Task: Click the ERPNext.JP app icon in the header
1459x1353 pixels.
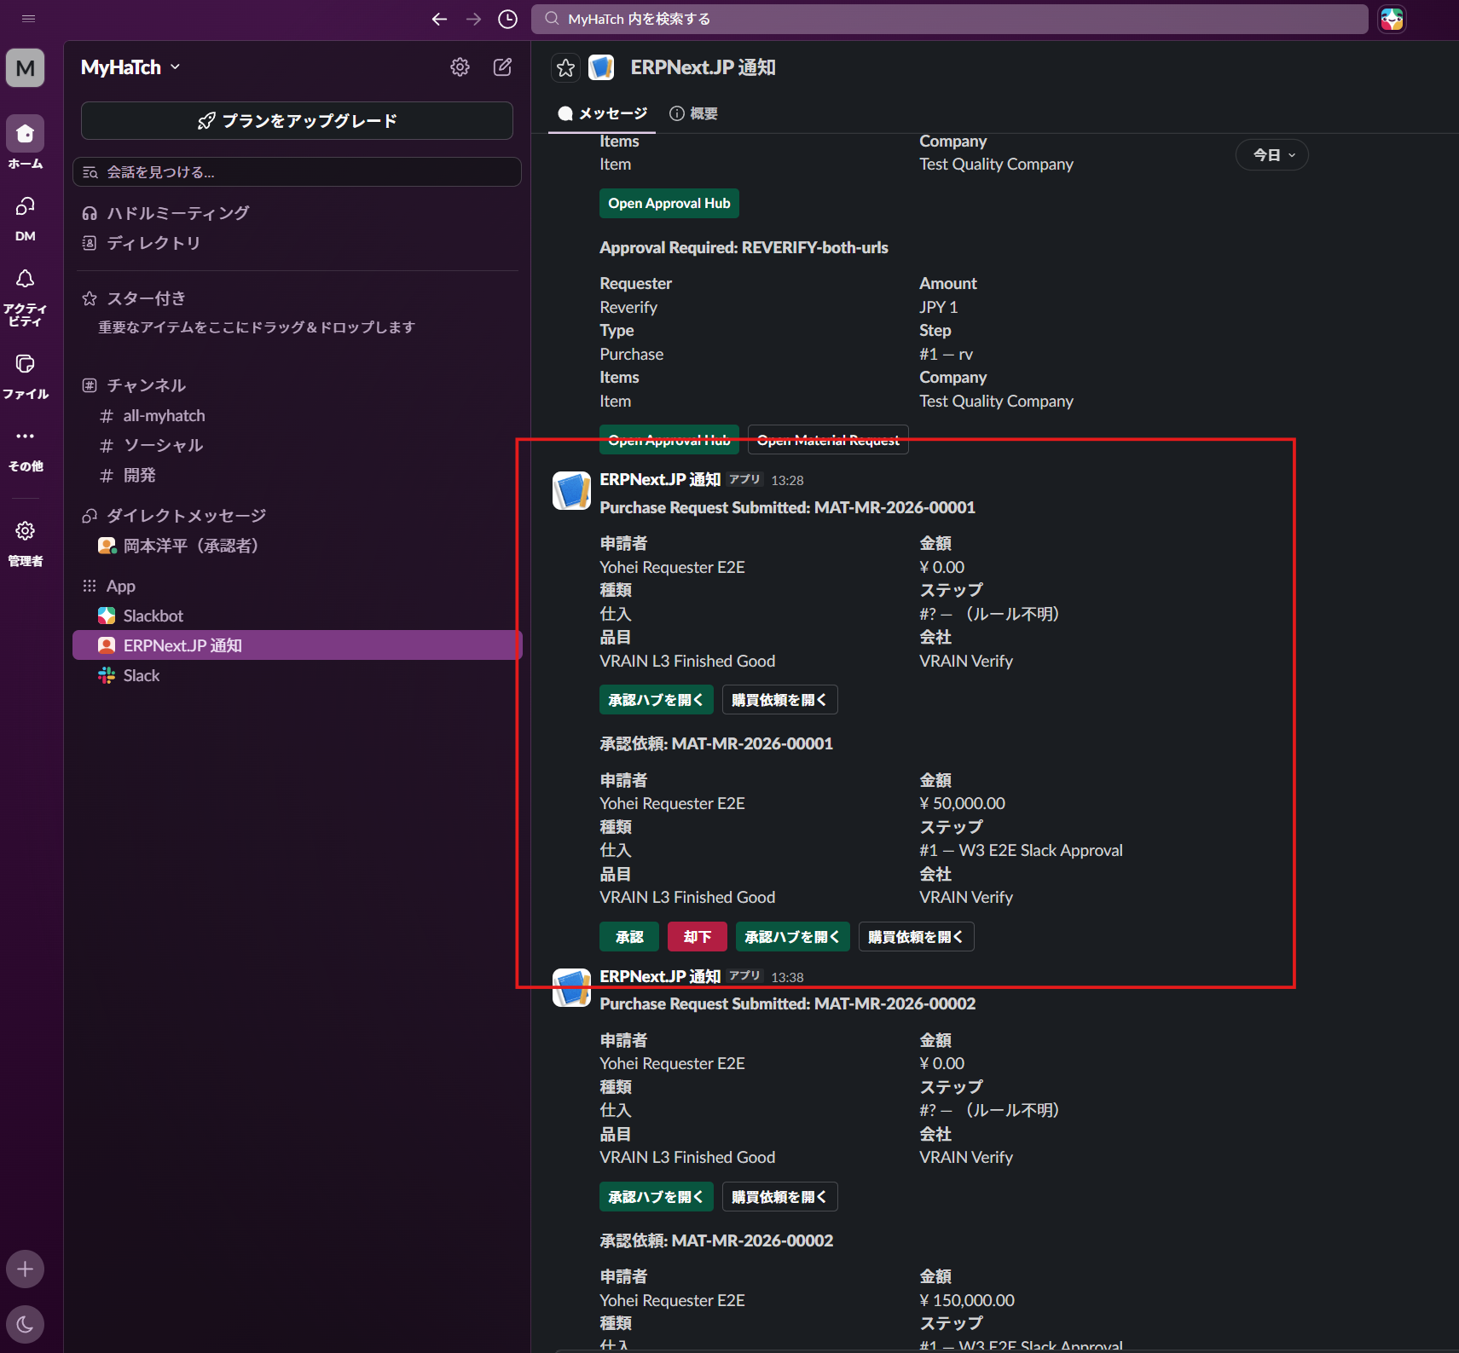Action: click(x=601, y=67)
